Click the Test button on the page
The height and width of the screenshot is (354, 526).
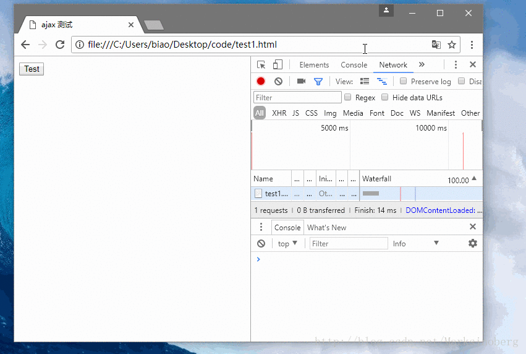tap(32, 69)
